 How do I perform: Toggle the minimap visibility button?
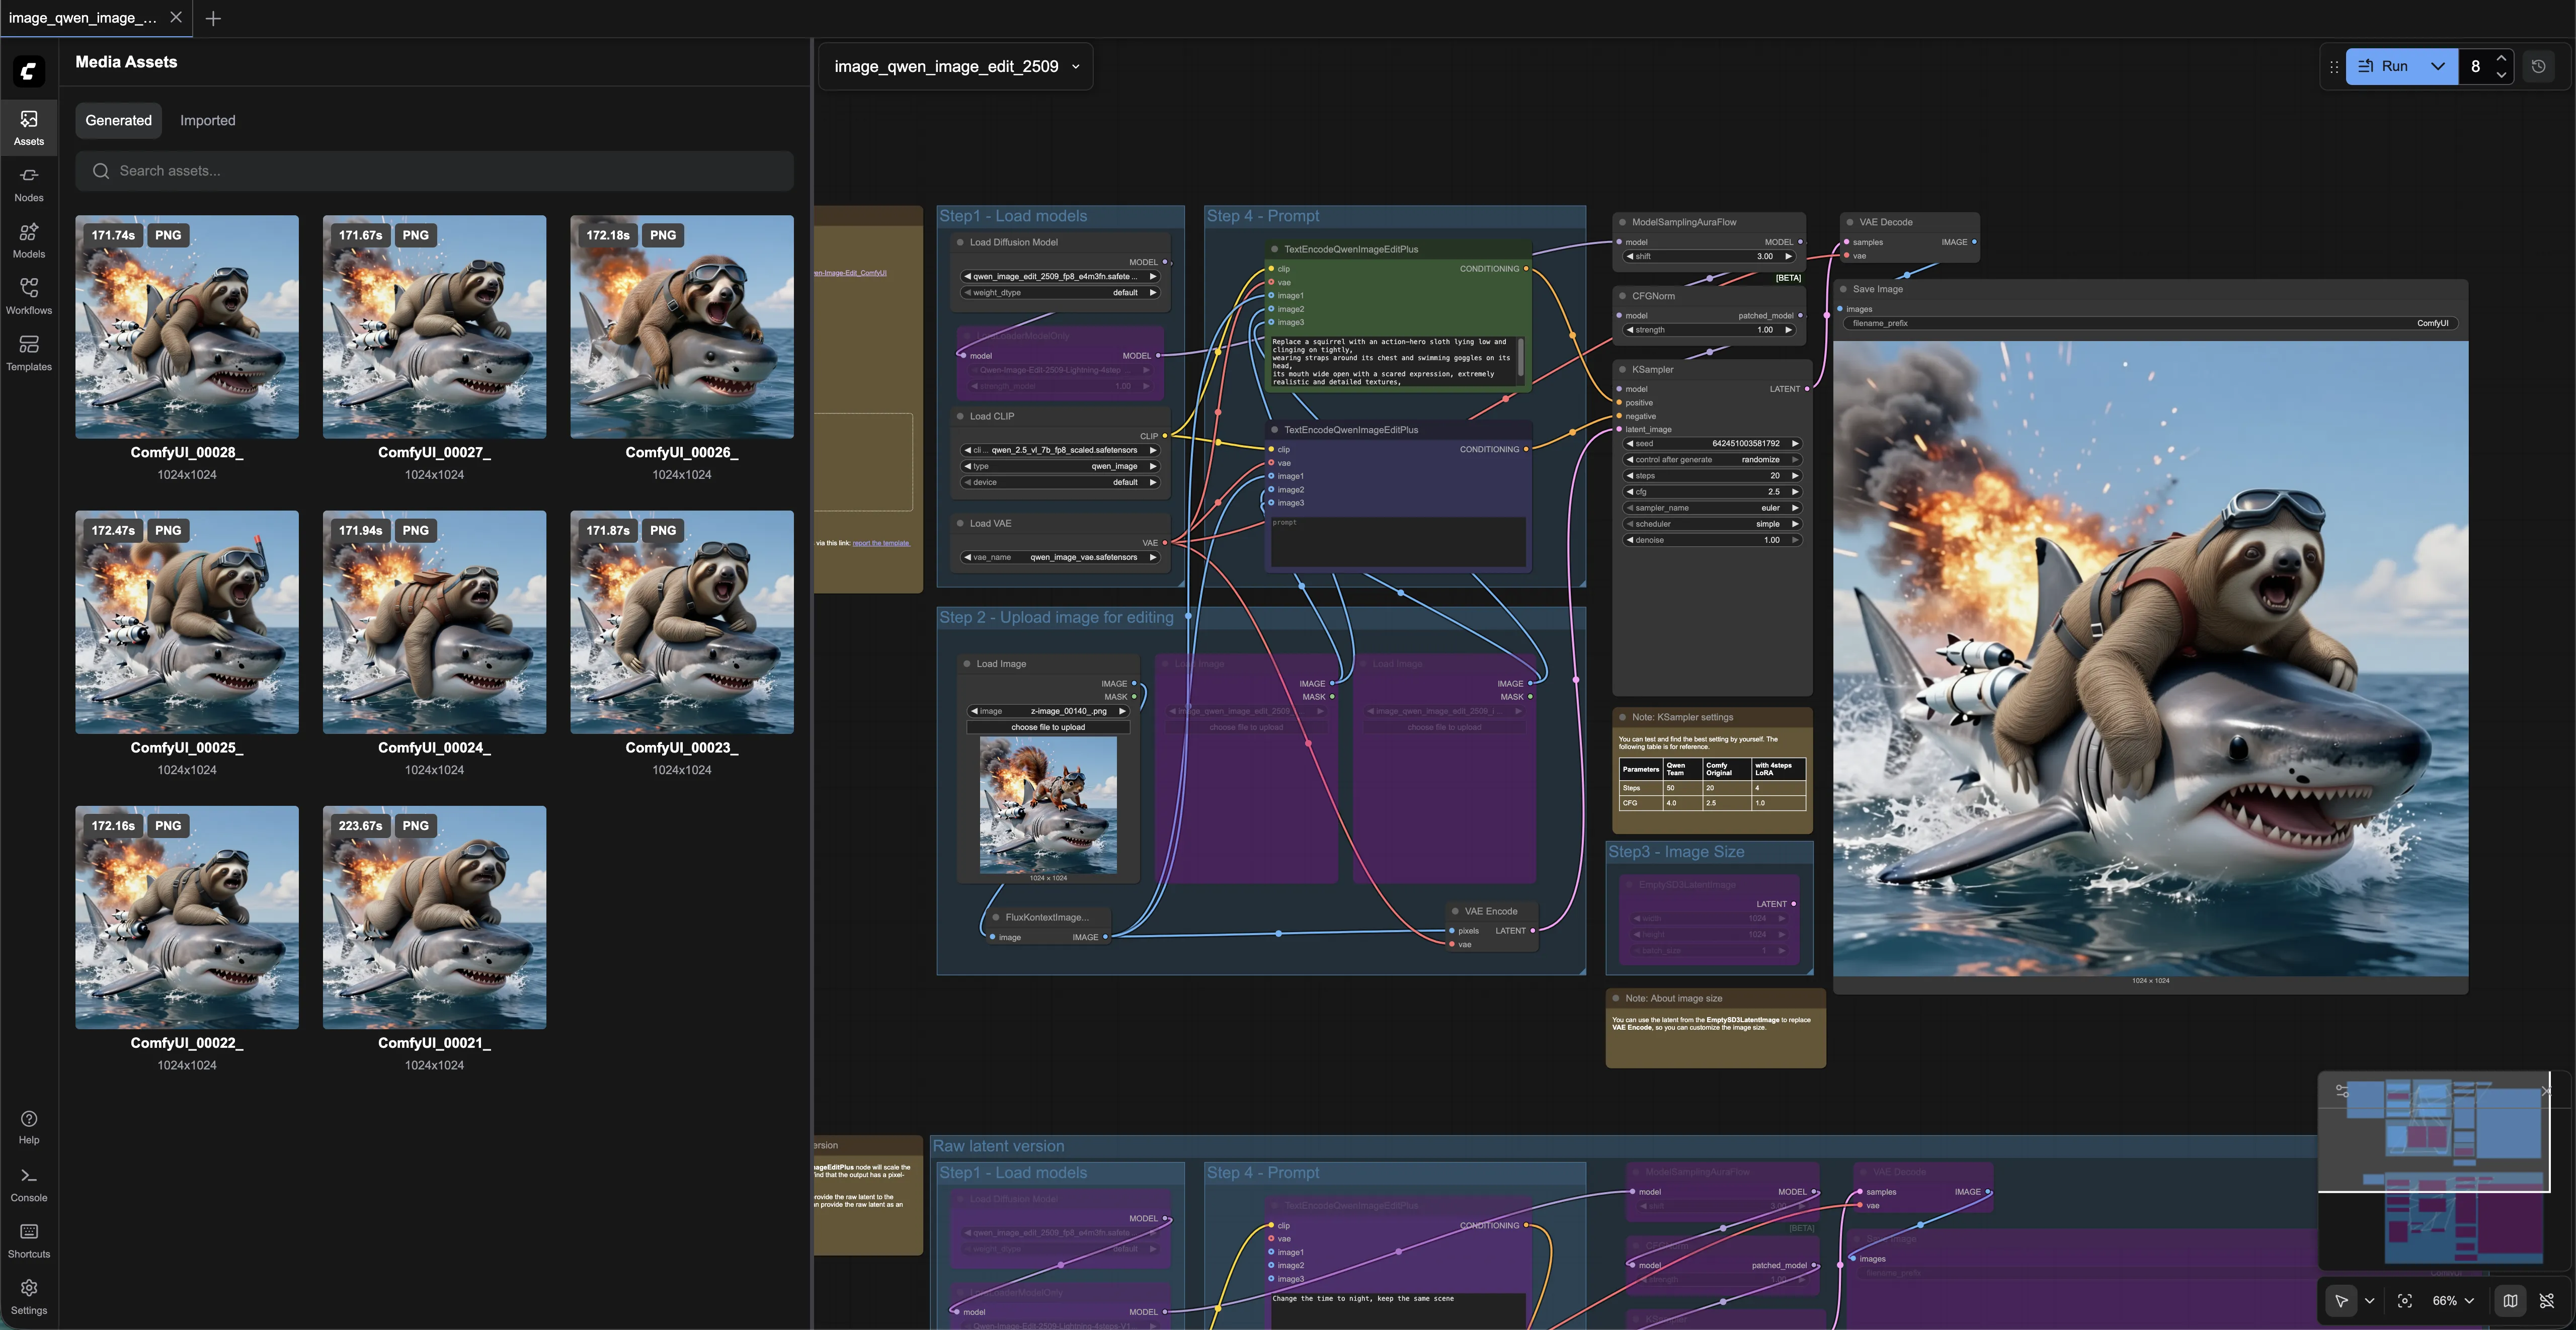2510,1300
